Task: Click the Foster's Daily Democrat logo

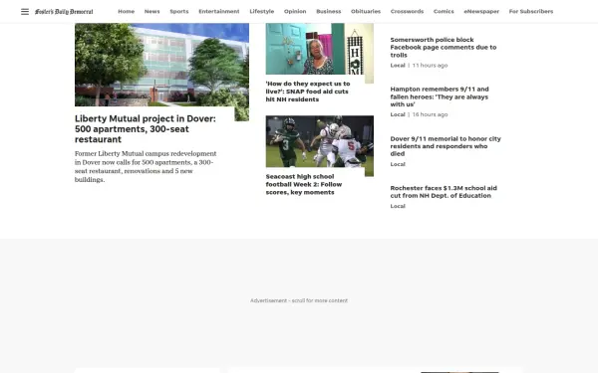Action: pyautogui.click(x=64, y=11)
